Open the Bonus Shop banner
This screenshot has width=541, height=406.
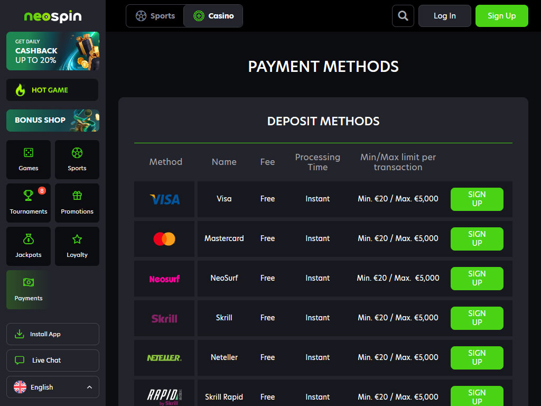(53, 121)
